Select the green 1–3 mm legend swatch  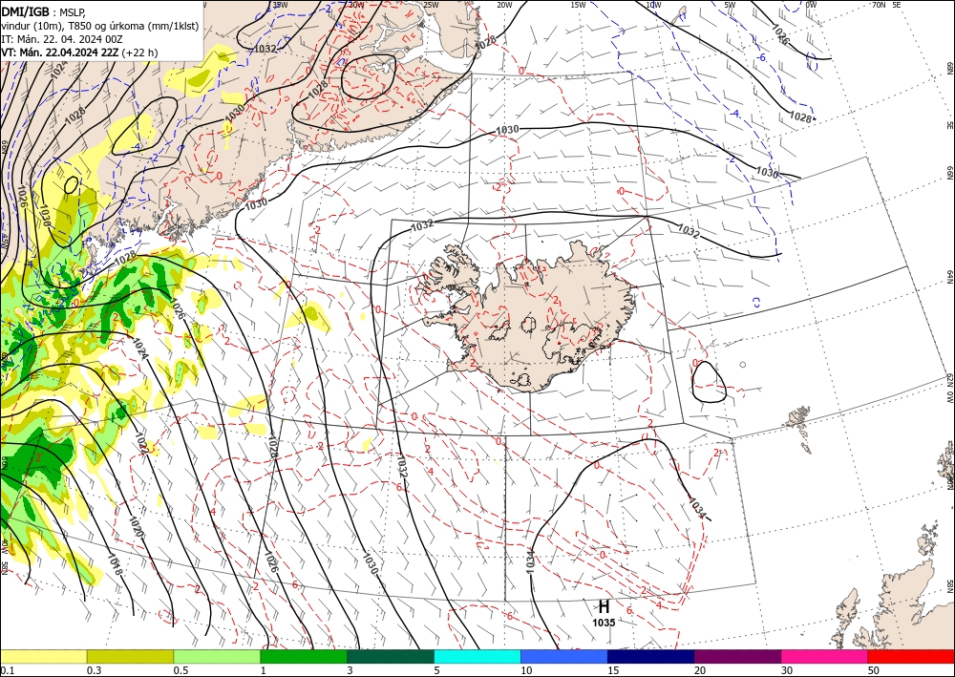[x=304, y=656]
